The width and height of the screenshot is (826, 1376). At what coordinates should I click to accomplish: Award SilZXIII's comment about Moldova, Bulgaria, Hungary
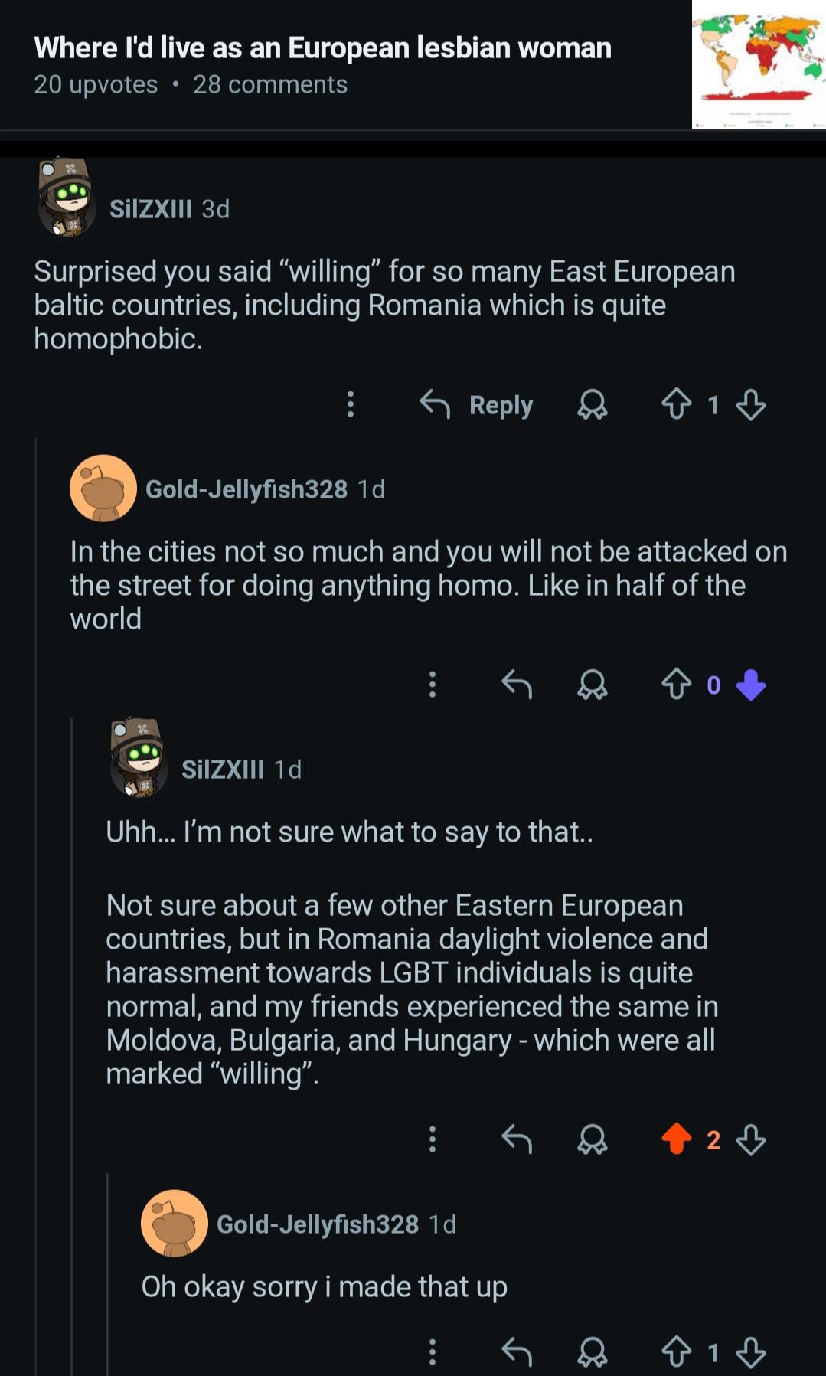592,1139
